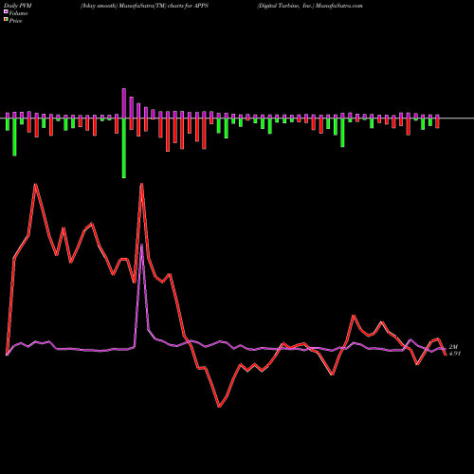Click the 'Daily PVM' title text

click(x=18, y=6)
